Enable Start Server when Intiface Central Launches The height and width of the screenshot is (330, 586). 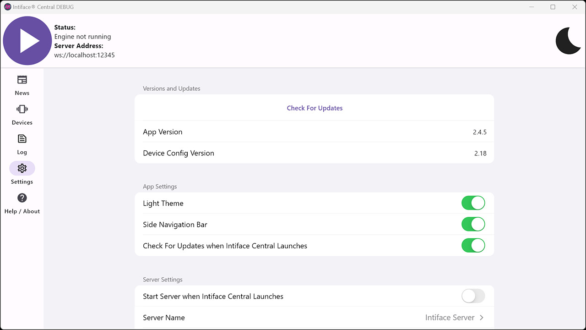(x=473, y=296)
